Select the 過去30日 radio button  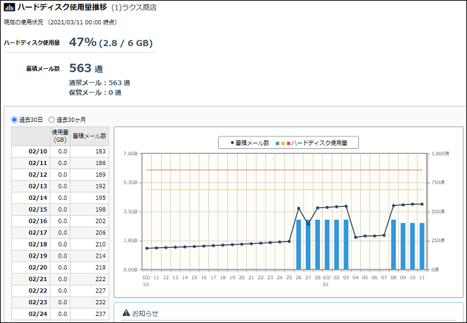tap(15, 120)
